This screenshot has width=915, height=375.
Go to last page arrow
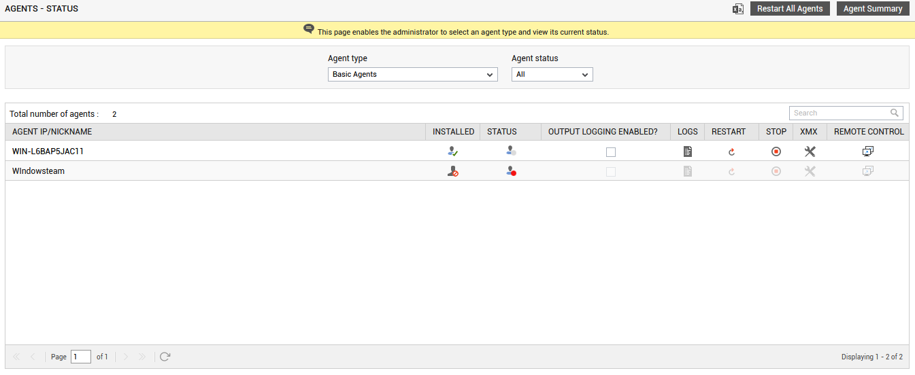coord(142,357)
